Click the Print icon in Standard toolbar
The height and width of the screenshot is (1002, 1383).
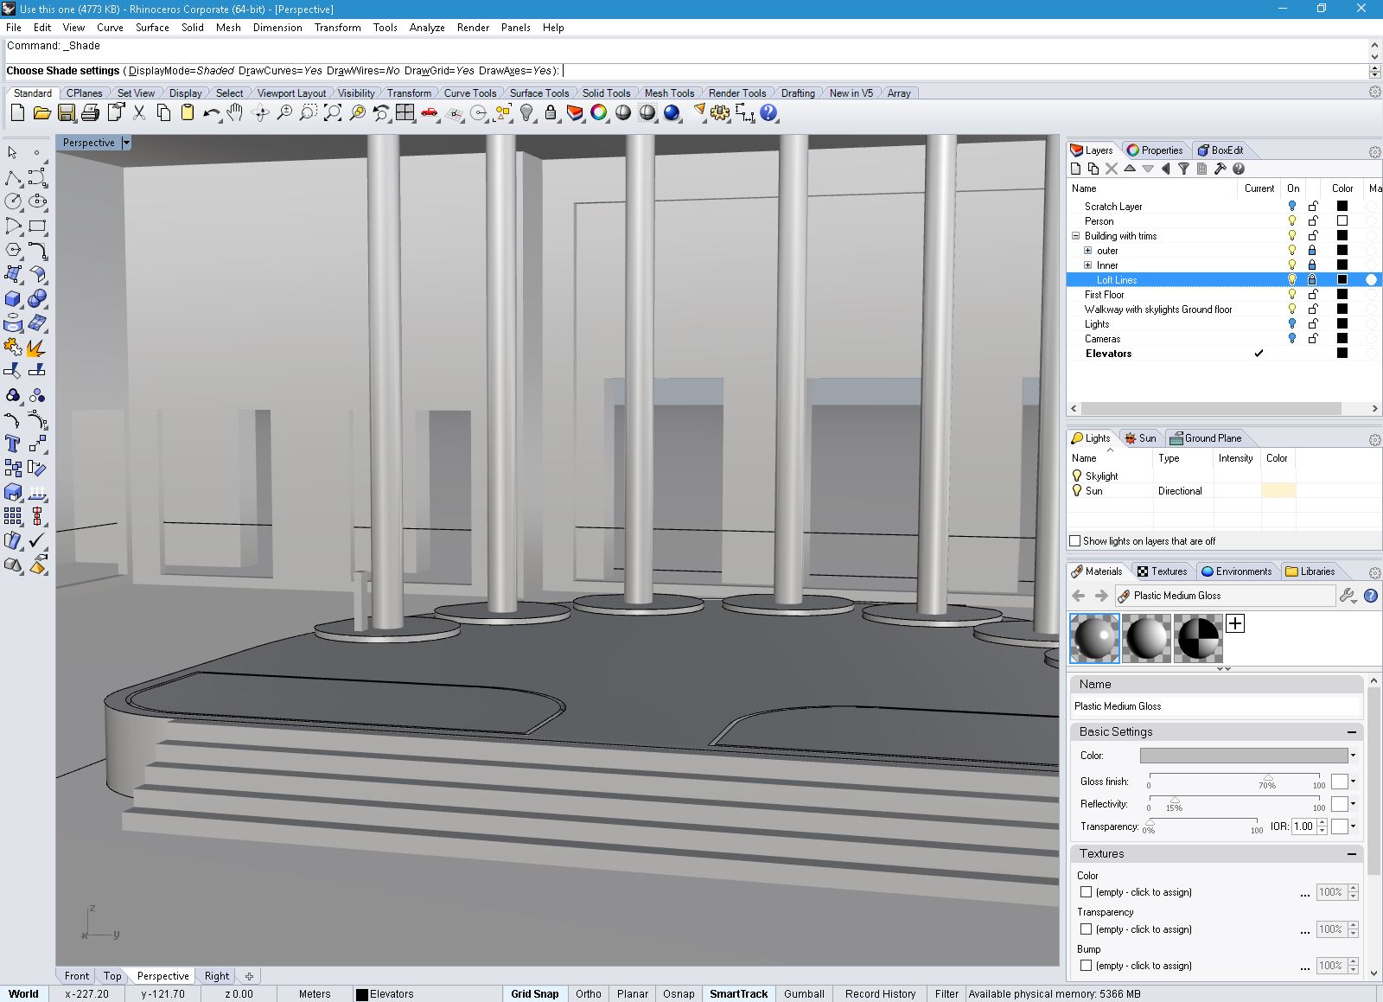point(90,113)
